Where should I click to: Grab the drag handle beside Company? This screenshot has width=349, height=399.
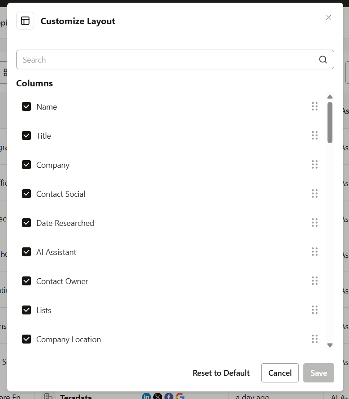(315, 165)
